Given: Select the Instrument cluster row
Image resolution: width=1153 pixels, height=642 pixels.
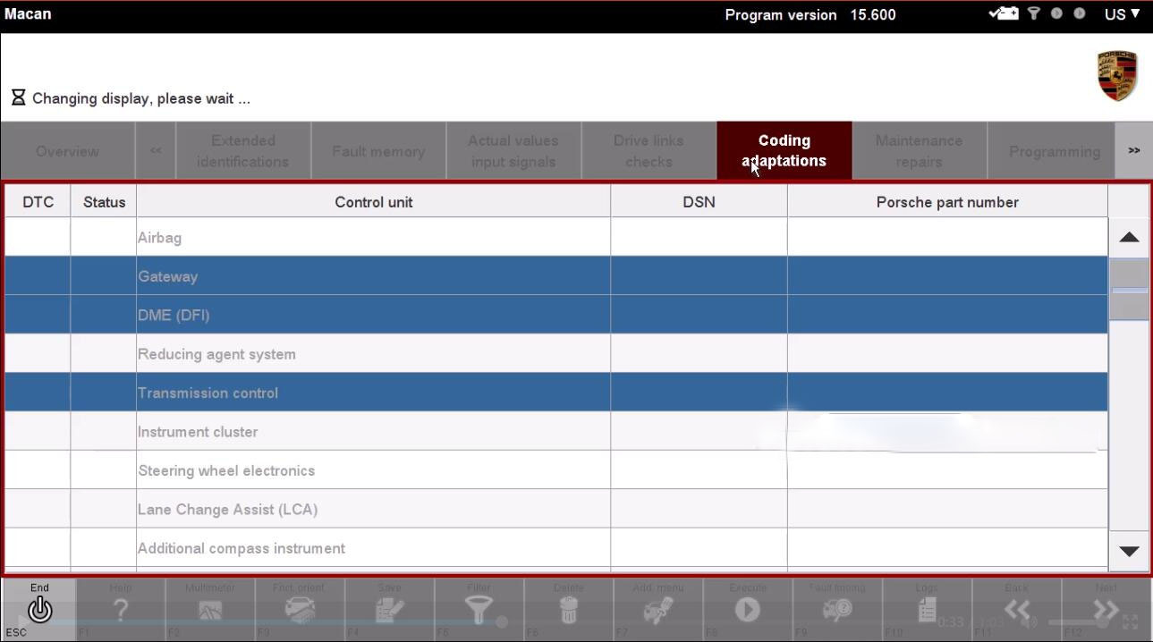Looking at the screenshot, I should [x=556, y=432].
